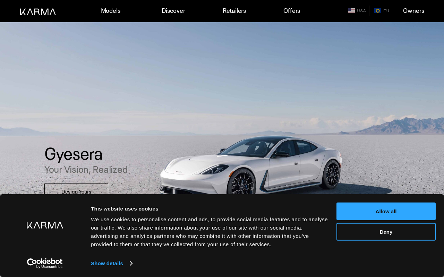Open the Owners link in header
The width and height of the screenshot is (444, 277).
413,11
